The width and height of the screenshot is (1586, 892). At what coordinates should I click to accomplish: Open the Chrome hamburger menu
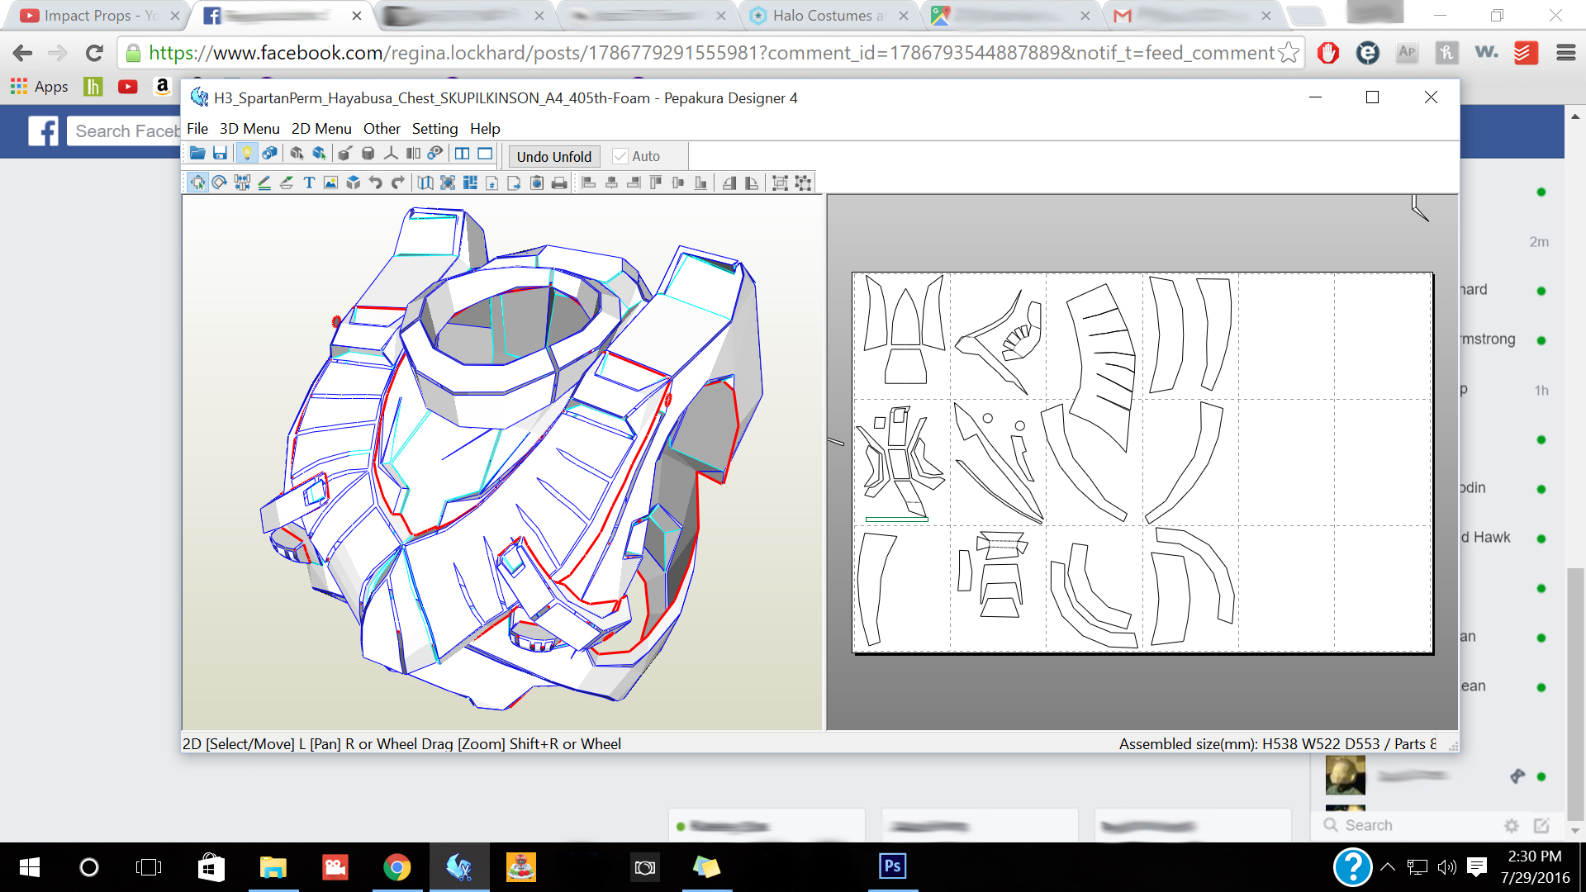click(x=1565, y=53)
